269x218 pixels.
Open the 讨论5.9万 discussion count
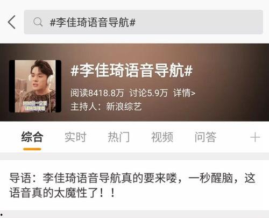148,93
